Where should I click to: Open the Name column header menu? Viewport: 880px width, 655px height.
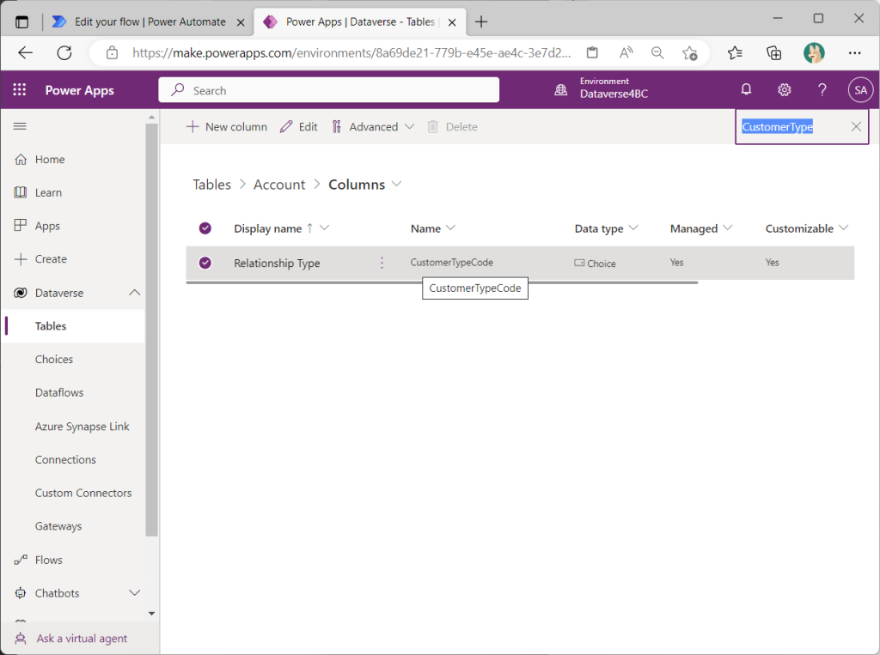click(450, 227)
